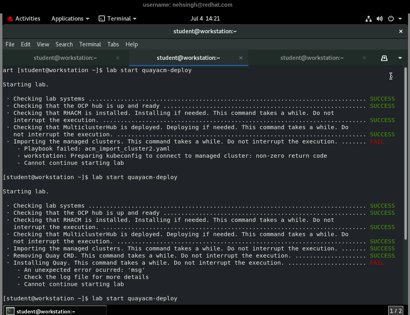Open the View menu
This screenshot has height=315, width=410.
43,44
